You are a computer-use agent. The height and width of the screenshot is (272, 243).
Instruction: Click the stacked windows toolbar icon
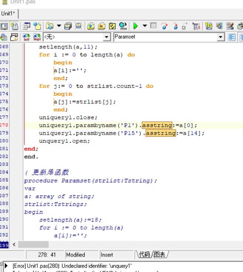[x=219, y=26]
